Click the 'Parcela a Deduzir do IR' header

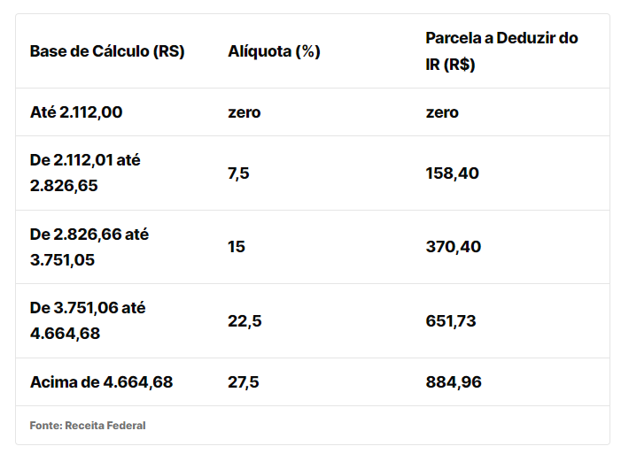coord(501,51)
